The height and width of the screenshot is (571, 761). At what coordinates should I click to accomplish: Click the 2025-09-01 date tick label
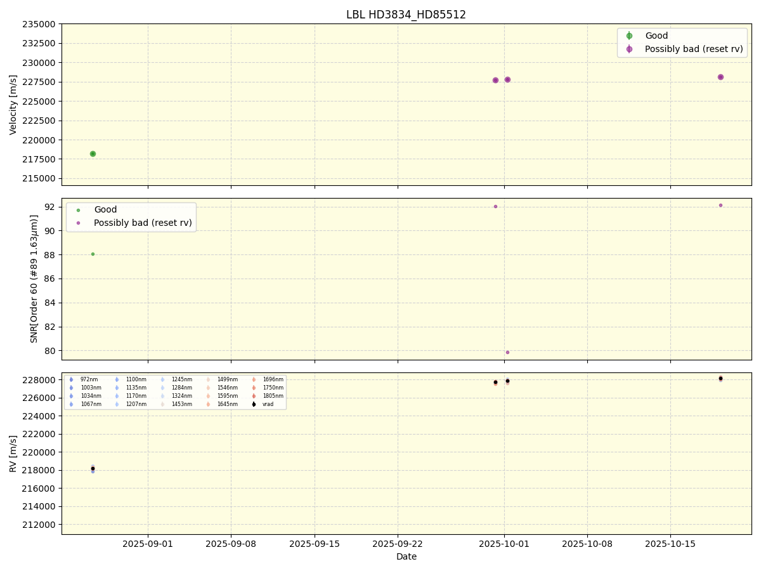(x=148, y=544)
